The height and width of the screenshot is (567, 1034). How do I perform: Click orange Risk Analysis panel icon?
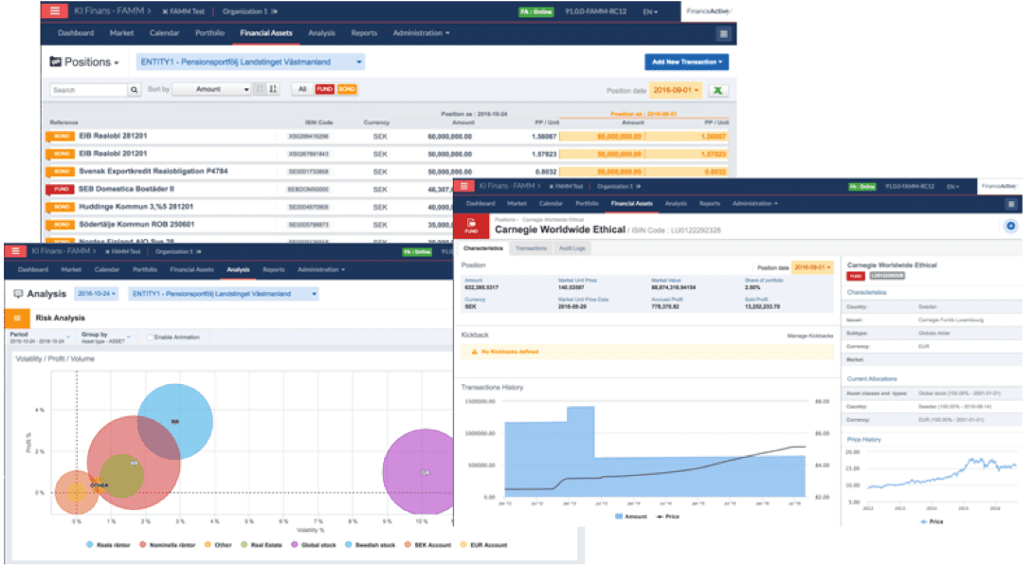(x=17, y=319)
